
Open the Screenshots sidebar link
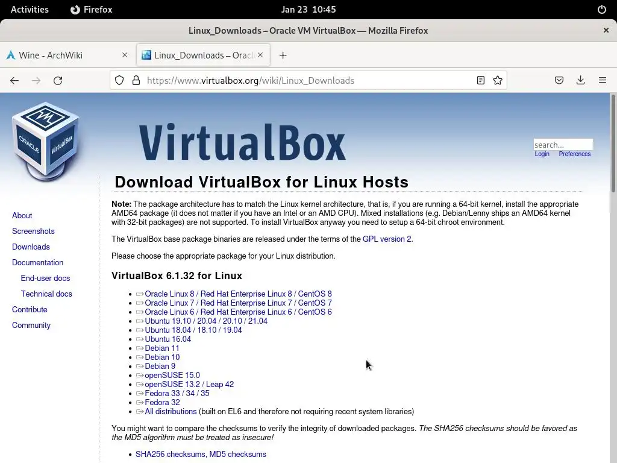point(34,231)
